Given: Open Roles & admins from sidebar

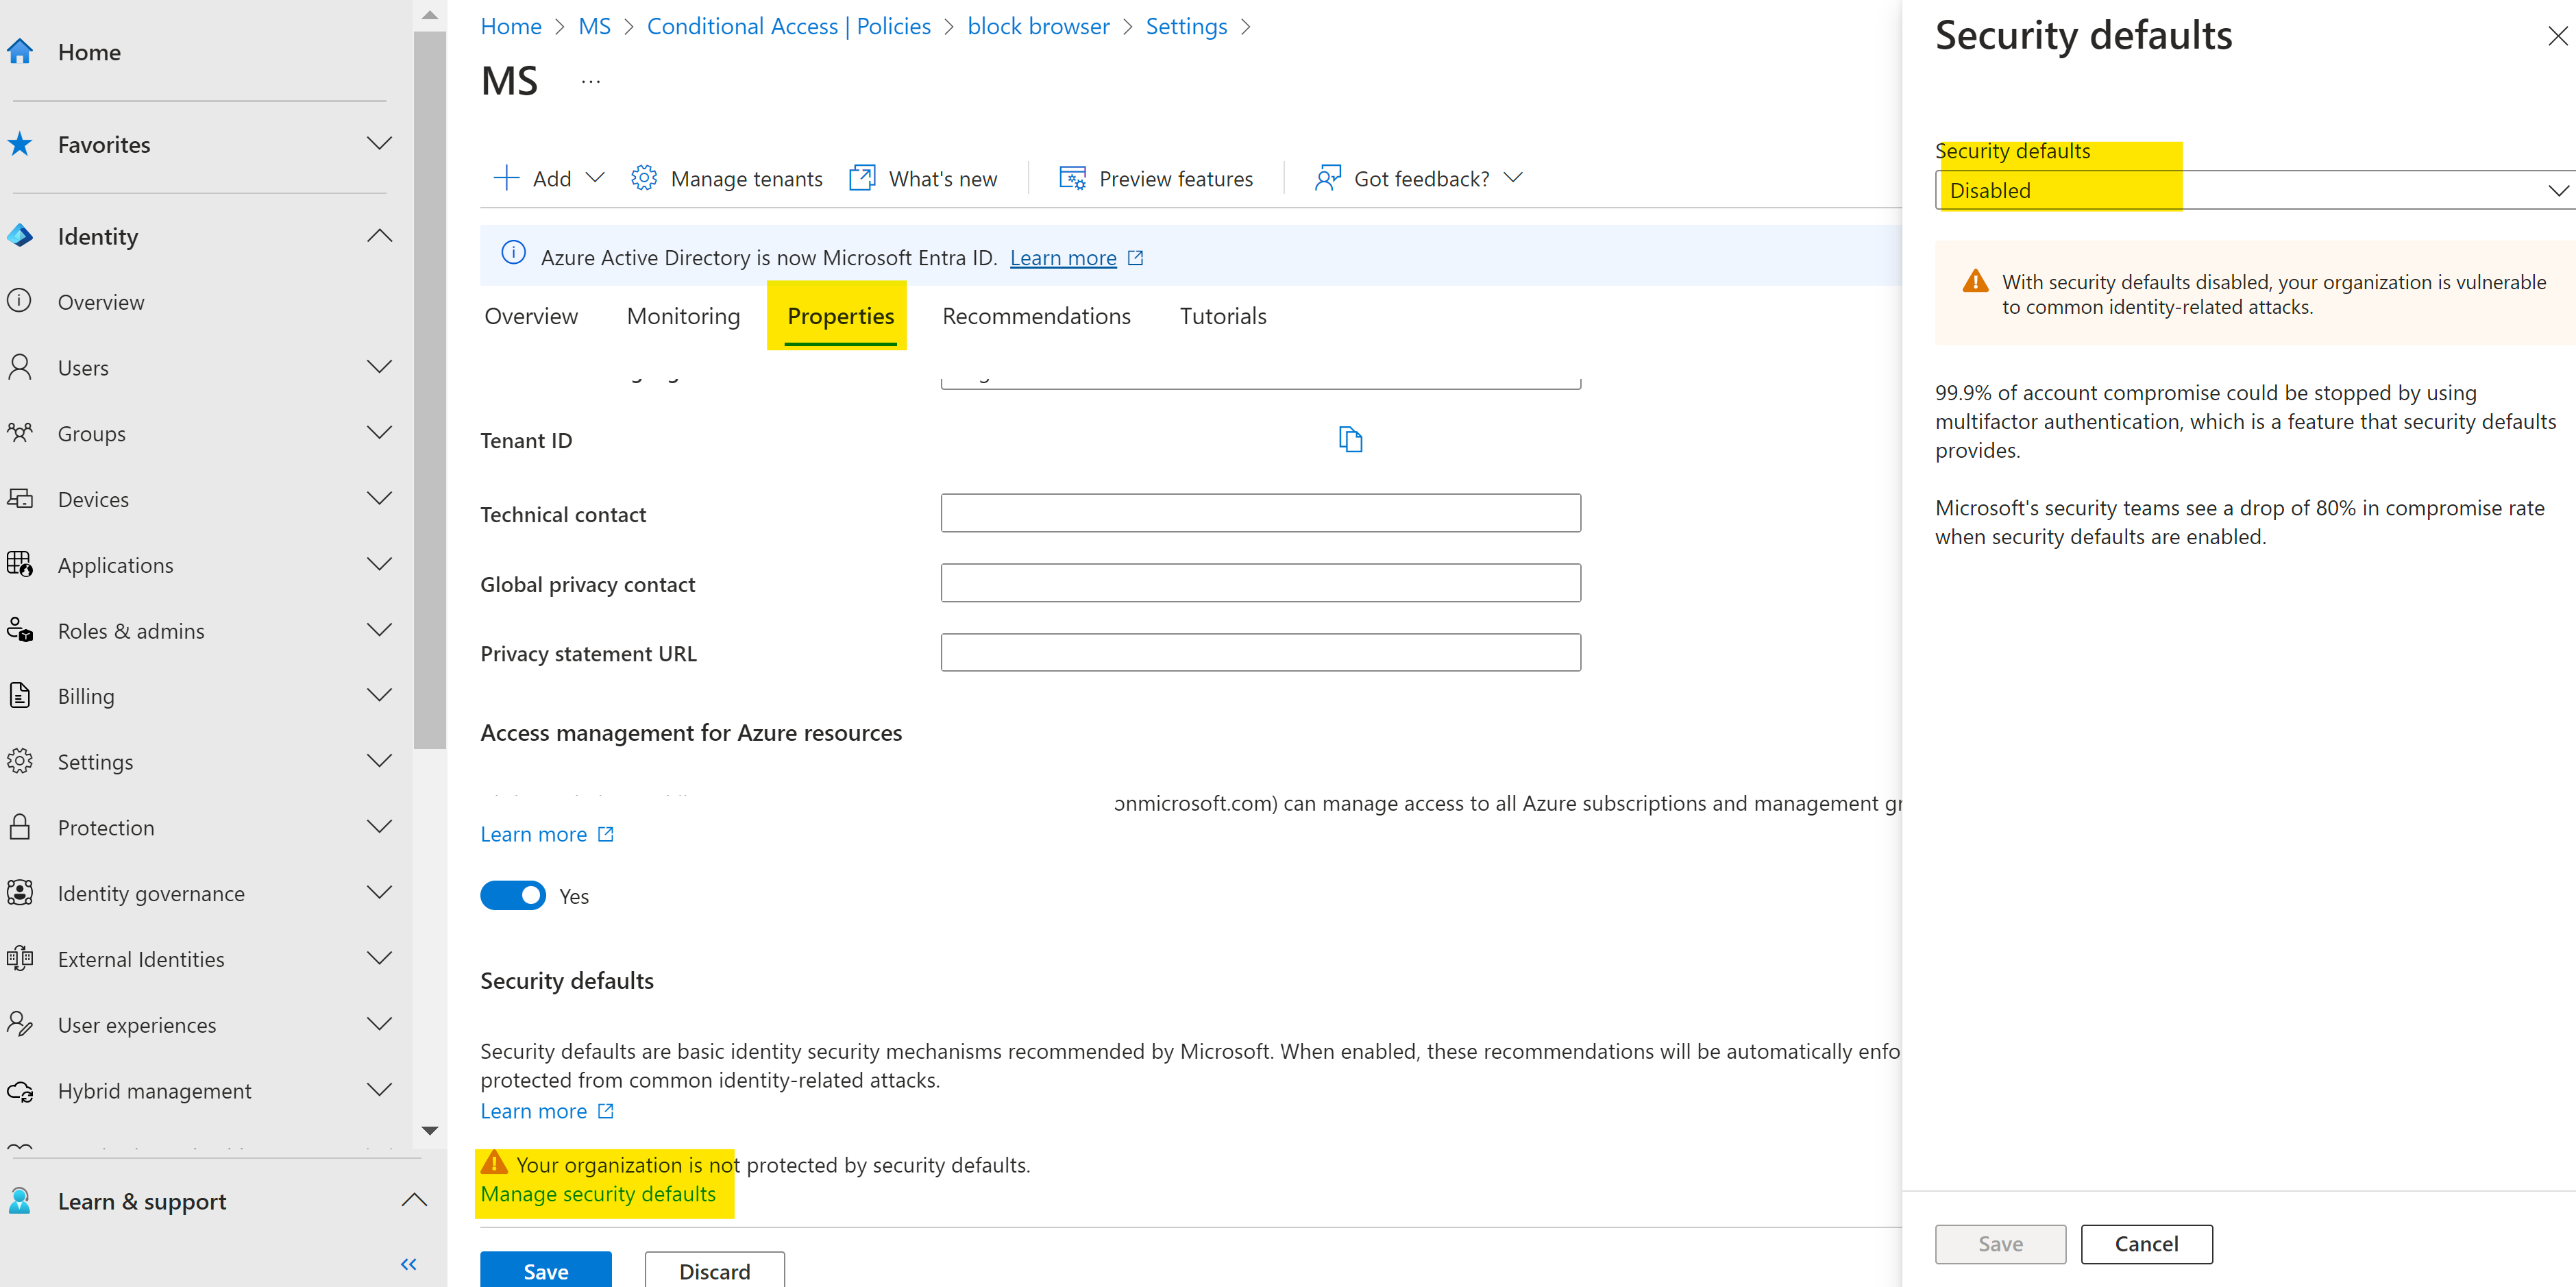Looking at the screenshot, I should coord(20,630).
